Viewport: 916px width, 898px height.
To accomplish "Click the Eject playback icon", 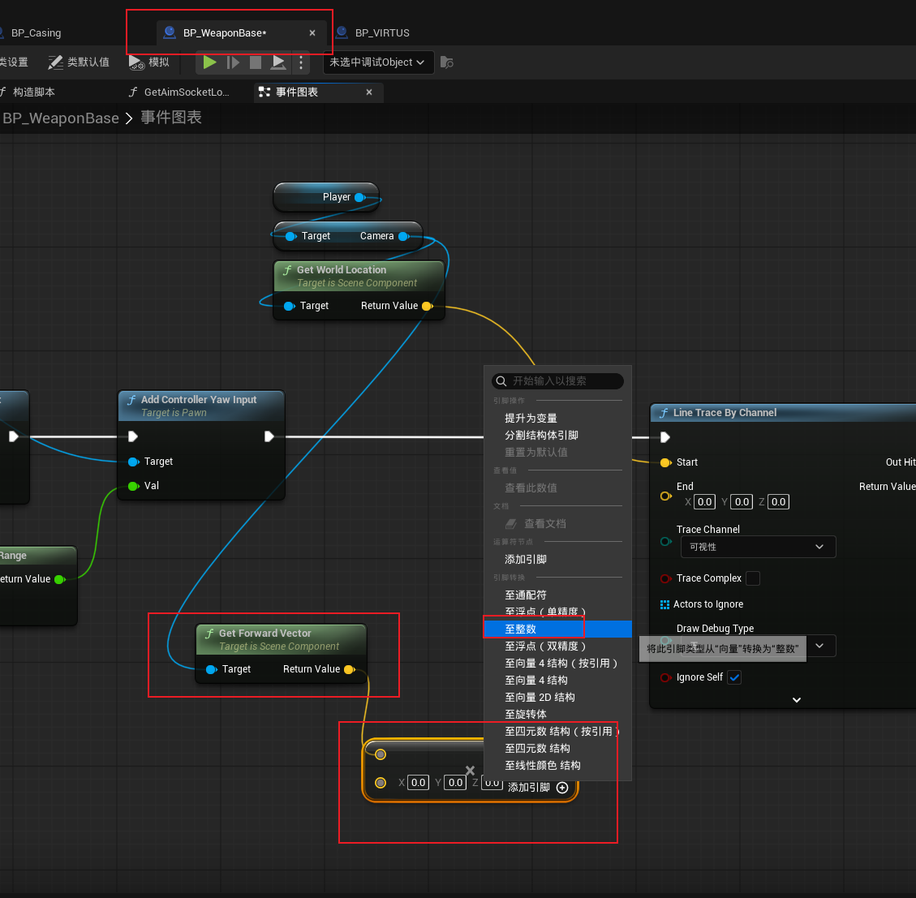I will point(278,62).
